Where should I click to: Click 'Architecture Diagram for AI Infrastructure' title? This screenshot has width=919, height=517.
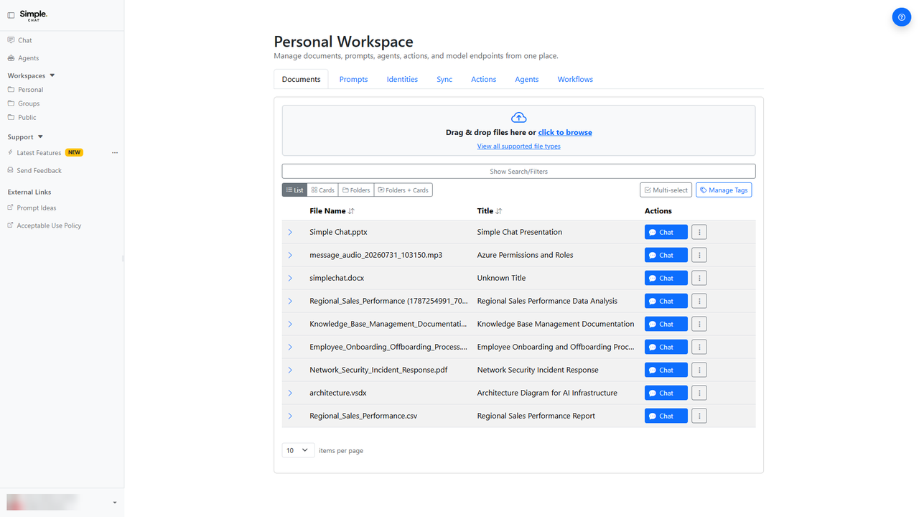pos(547,393)
